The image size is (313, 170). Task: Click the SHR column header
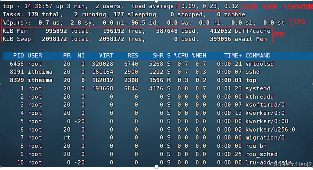click(158, 56)
